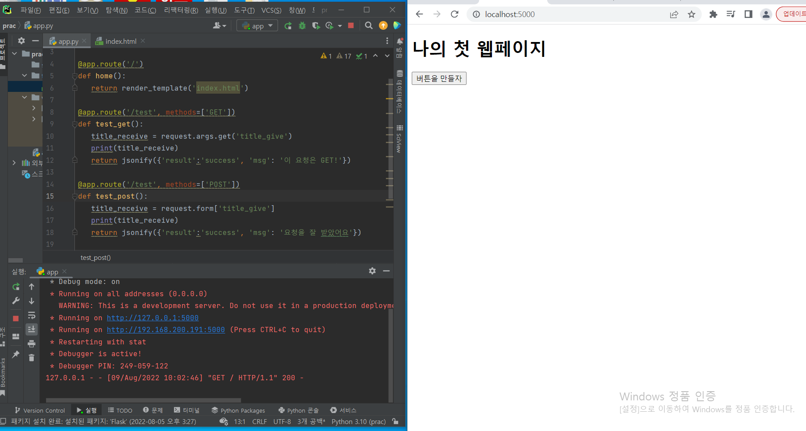Rerun app from the main toolbar
This screenshot has width=806, height=431.
(288, 26)
